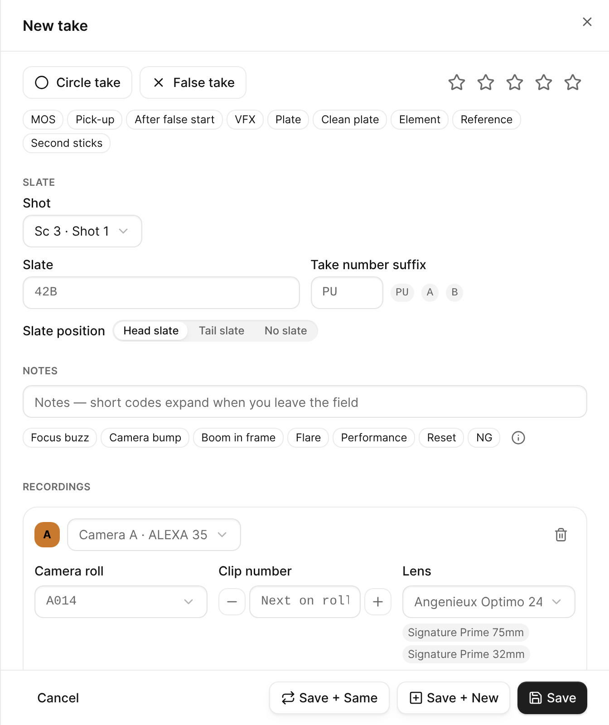Image resolution: width=609 pixels, height=725 pixels.
Task: Pick Signature Prime 75mm lens suggestion
Action: tap(466, 633)
